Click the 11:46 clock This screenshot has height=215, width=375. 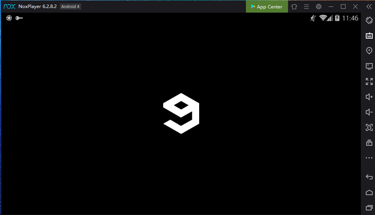click(x=350, y=18)
